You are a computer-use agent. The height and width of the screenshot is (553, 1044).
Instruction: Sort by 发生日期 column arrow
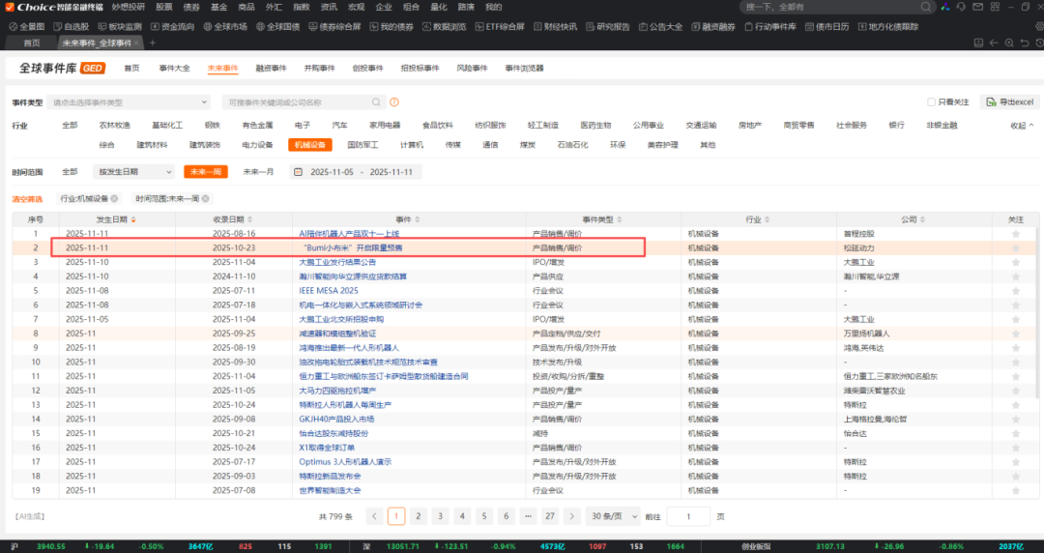tap(133, 220)
